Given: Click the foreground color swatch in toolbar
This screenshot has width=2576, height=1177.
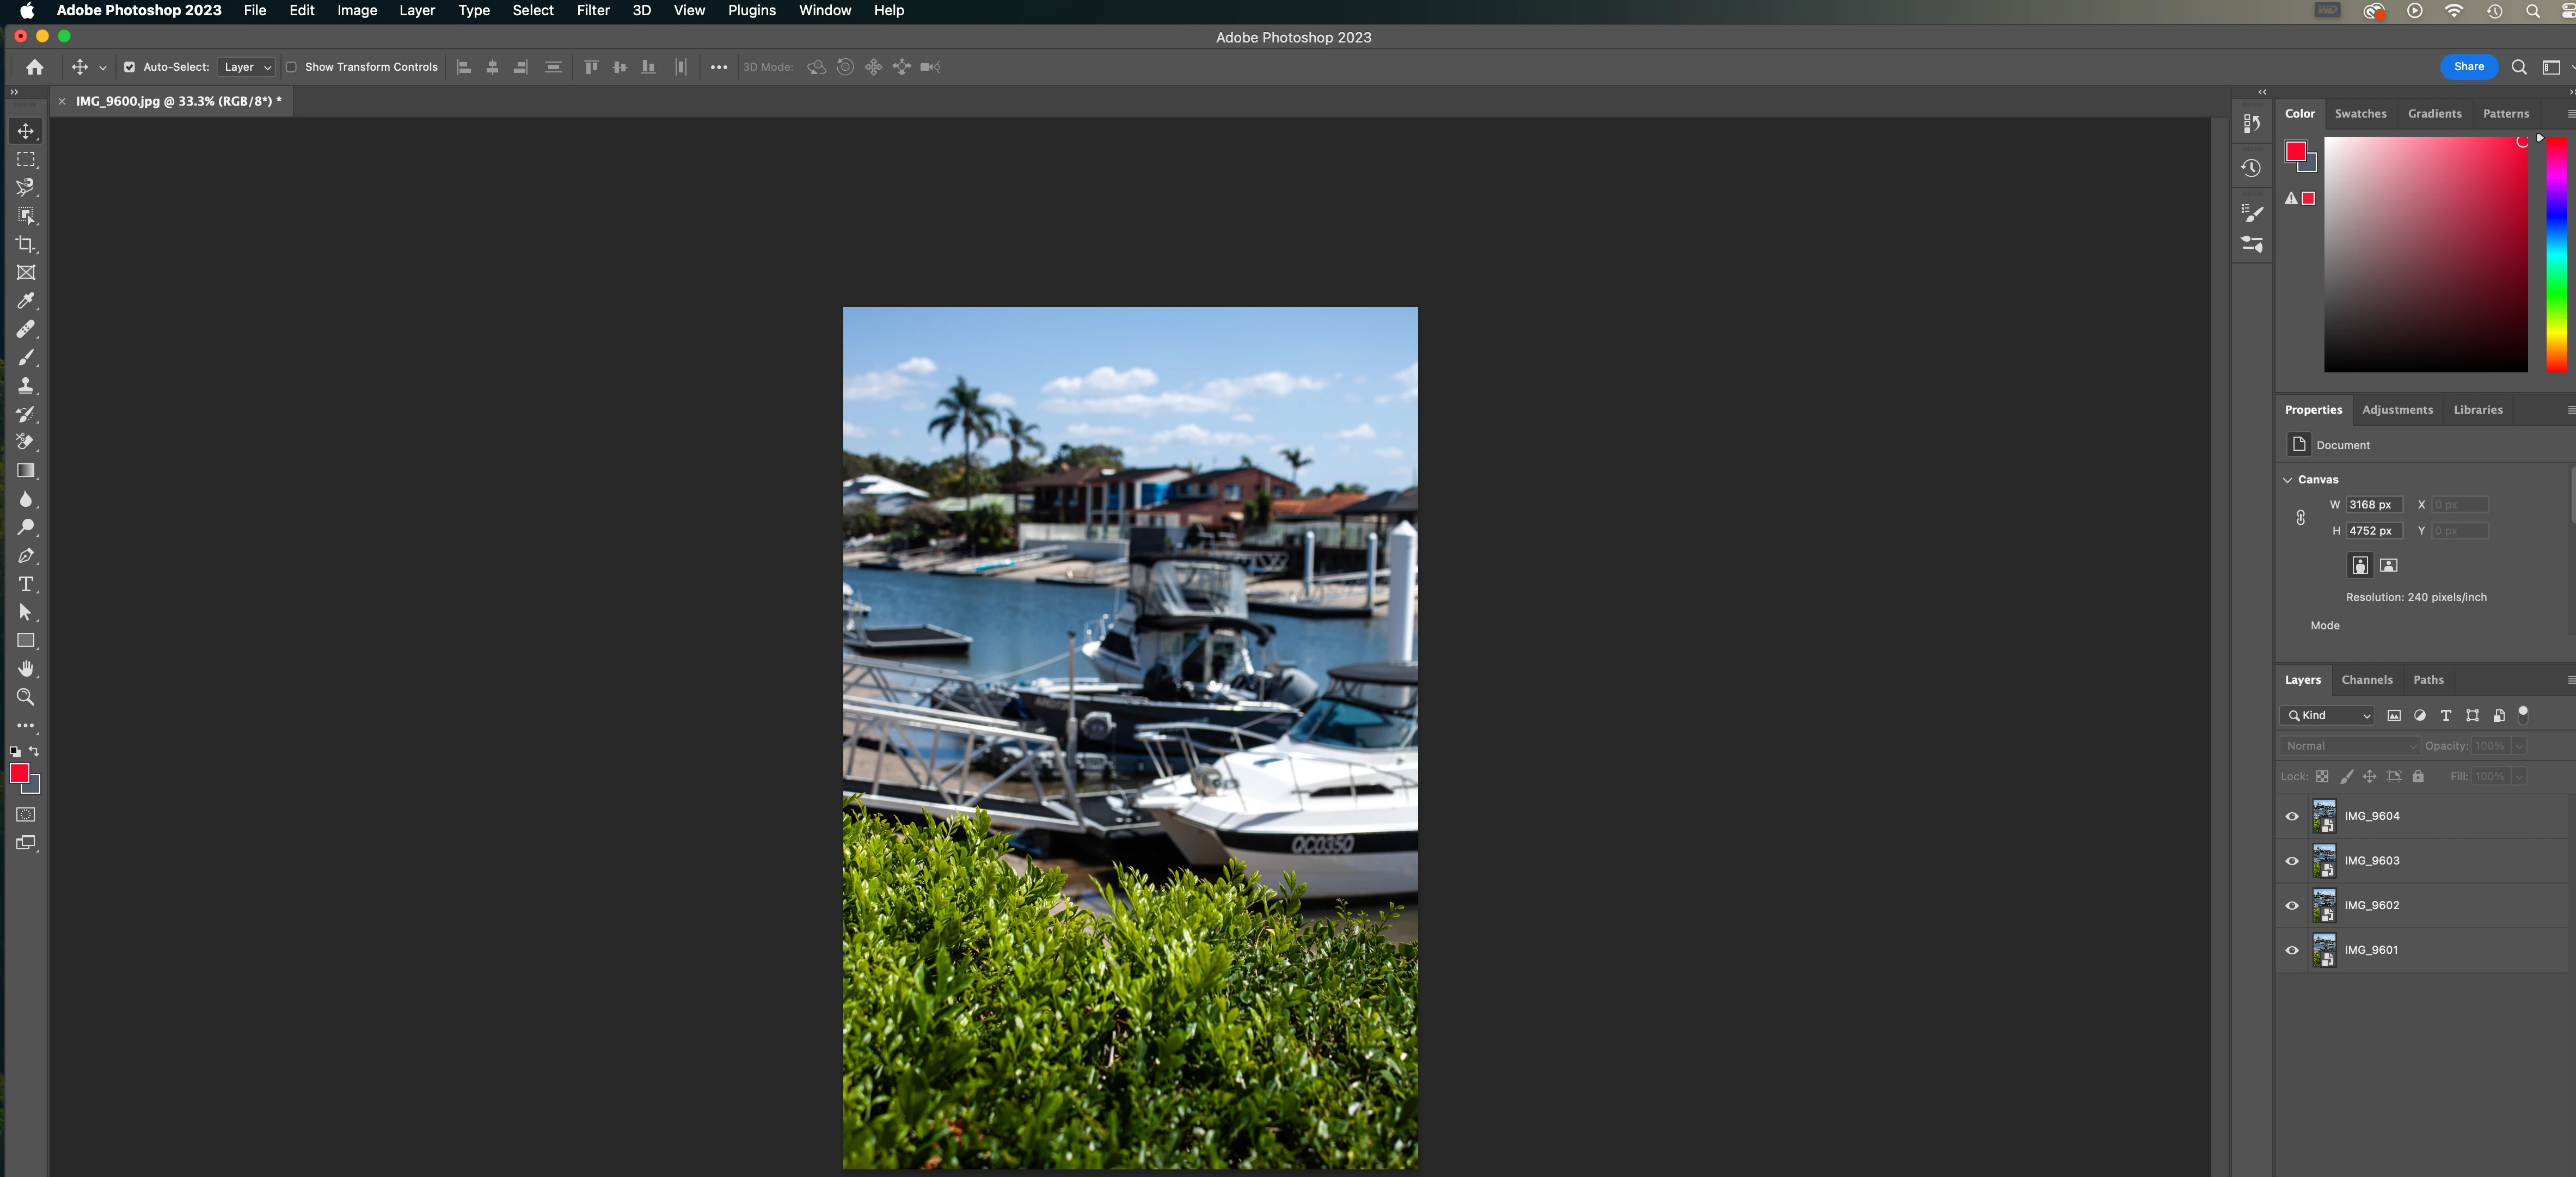Looking at the screenshot, I should pyautogui.click(x=19, y=773).
